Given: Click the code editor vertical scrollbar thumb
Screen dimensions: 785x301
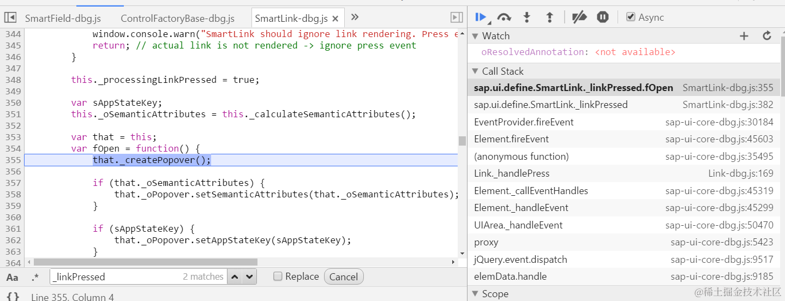Looking at the screenshot, I should tap(462, 141).
